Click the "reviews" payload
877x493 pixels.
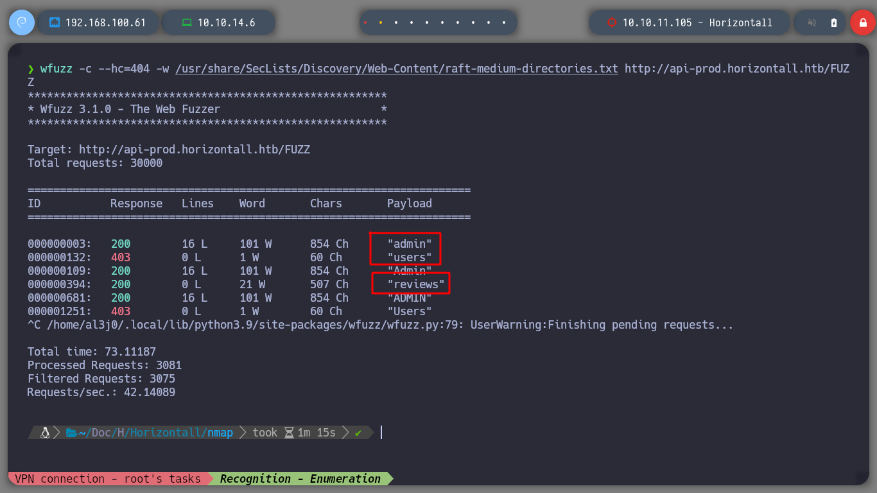tap(416, 284)
